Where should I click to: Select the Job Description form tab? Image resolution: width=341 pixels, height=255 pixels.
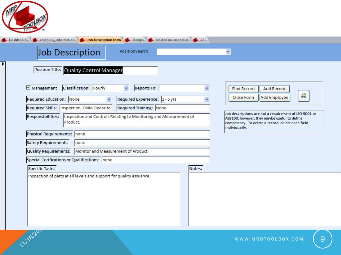101,40
